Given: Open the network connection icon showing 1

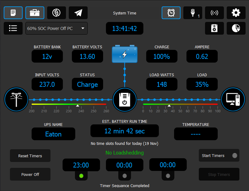Looking at the screenshot, I should coord(193,13).
